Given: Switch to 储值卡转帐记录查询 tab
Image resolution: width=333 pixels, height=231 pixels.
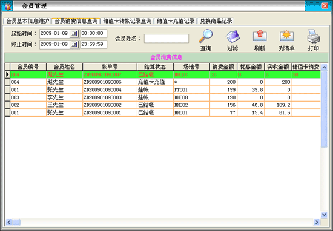Looking at the screenshot, I should [x=127, y=21].
